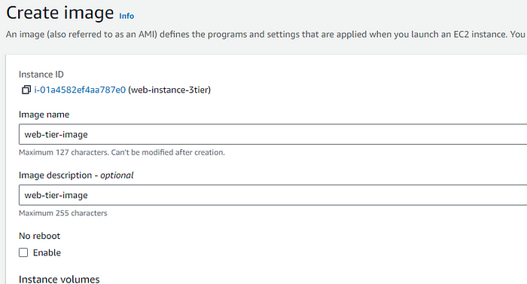Place cursor in web-tier-image name text
This screenshot has height=284, width=527.
pos(56,135)
